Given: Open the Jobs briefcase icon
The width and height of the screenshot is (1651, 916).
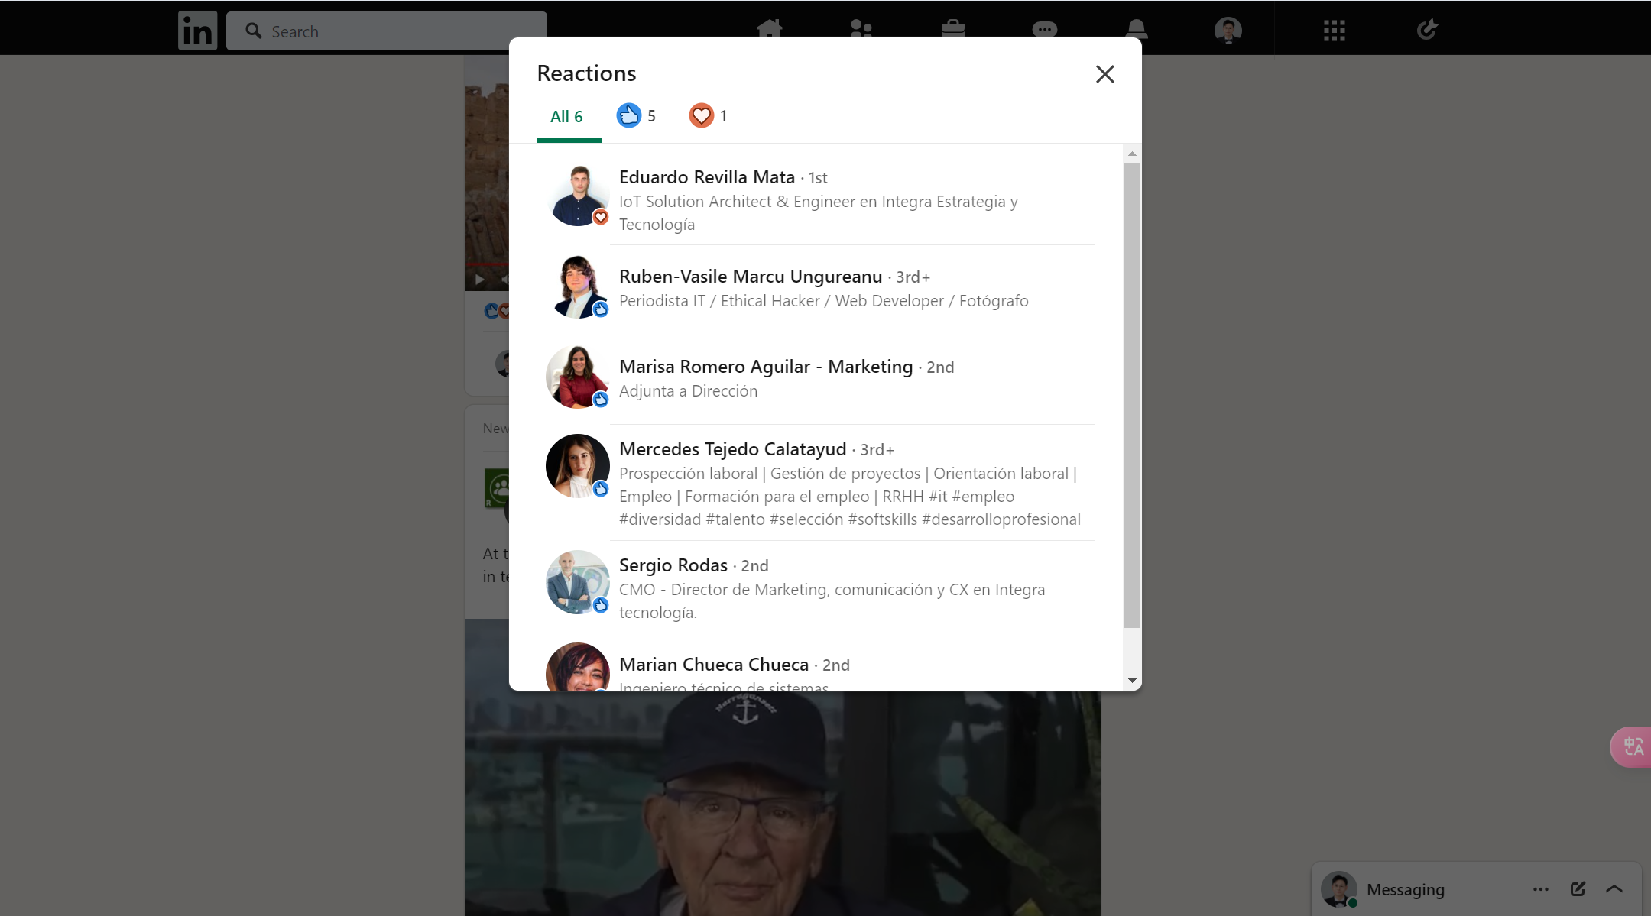Looking at the screenshot, I should 952,30.
